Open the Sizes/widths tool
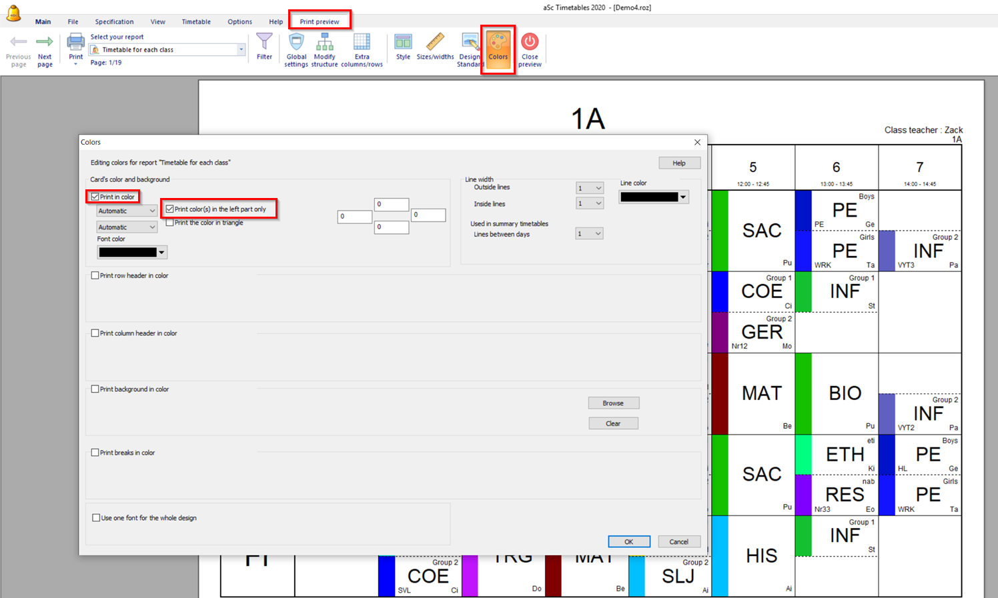The height and width of the screenshot is (598, 998). point(435,44)
